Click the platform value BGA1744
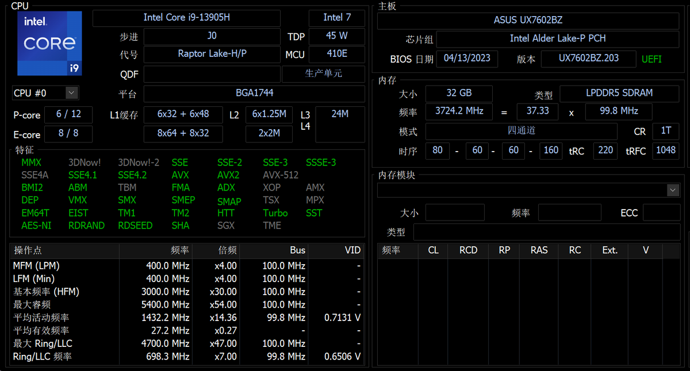This screenshot has height=371, width=690. click(254, 94)
